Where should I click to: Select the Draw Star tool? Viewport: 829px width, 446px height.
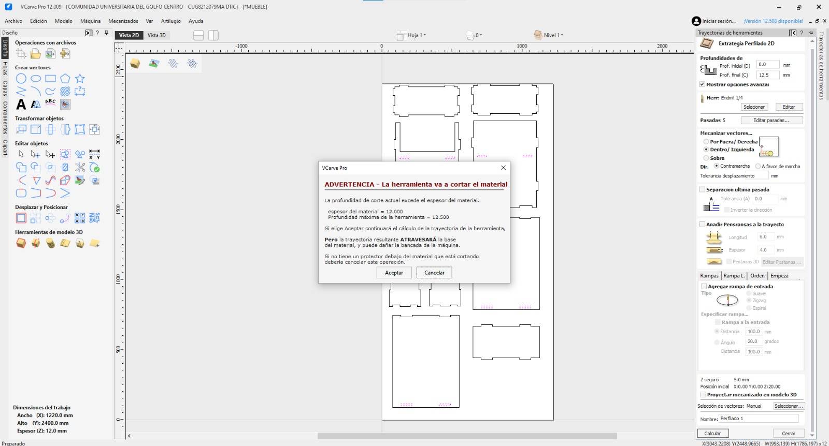(x=80, y=79)
